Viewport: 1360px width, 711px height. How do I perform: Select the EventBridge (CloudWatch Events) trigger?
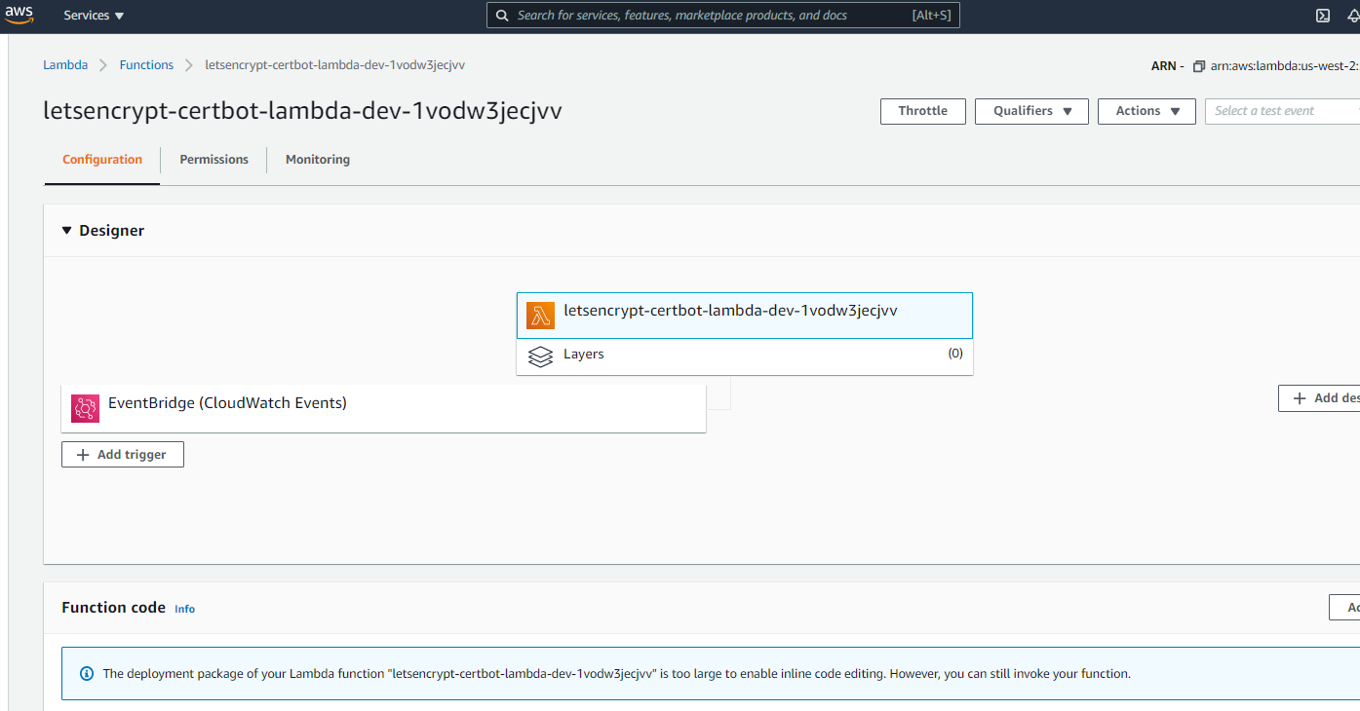[383, 408]
